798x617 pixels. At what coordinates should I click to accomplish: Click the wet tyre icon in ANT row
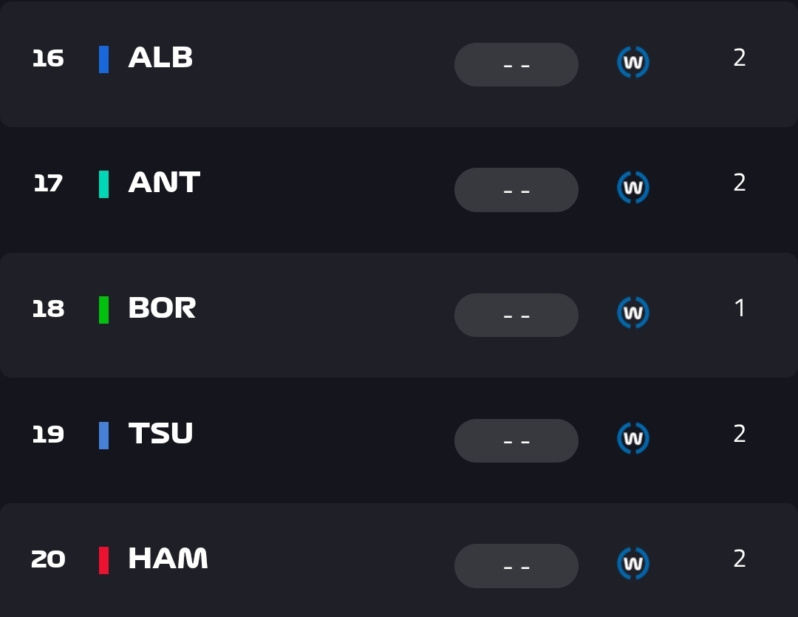(x=633, y=188)
